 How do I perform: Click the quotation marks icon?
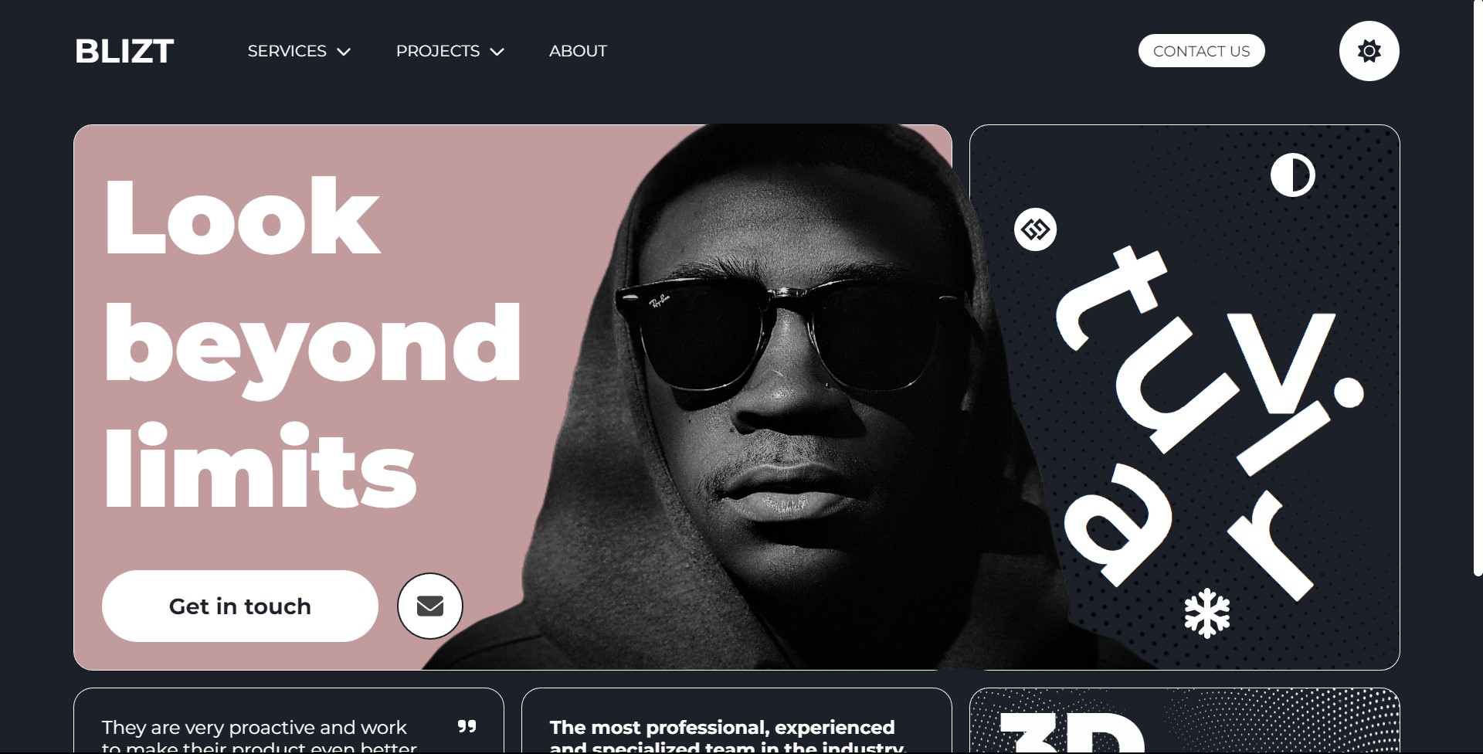coord(467,726)
